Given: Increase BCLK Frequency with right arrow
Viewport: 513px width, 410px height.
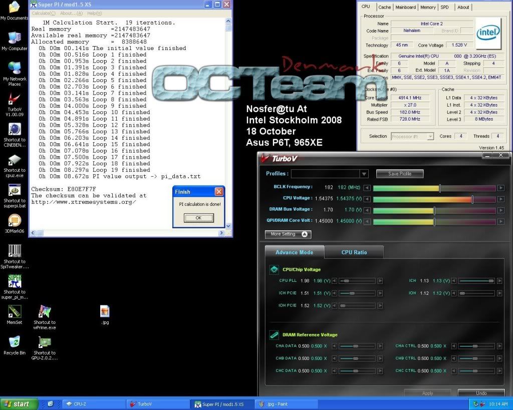Looking at the screenshot, I should coord(501,188).
